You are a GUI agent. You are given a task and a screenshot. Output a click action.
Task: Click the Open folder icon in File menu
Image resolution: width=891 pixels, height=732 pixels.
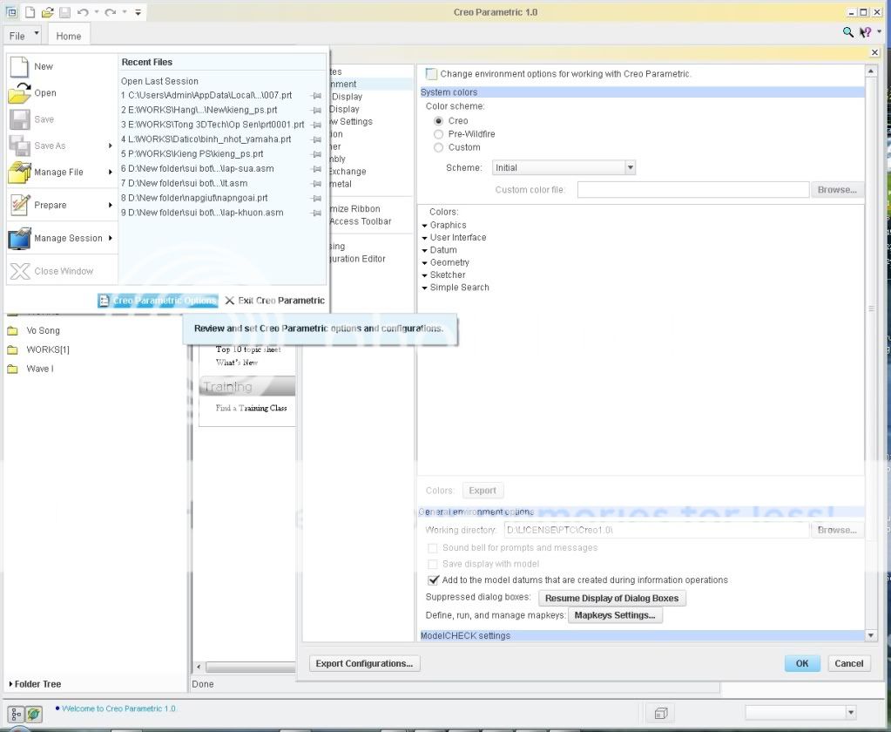tap(20, 92)
